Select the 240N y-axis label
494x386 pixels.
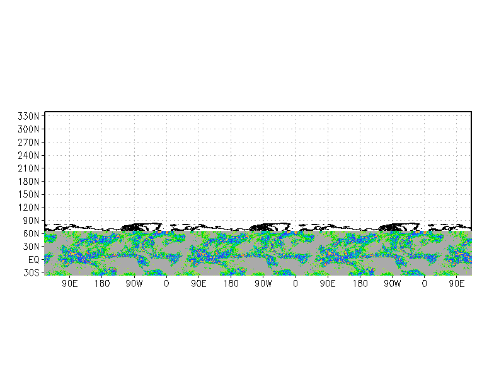click(28, 155)
